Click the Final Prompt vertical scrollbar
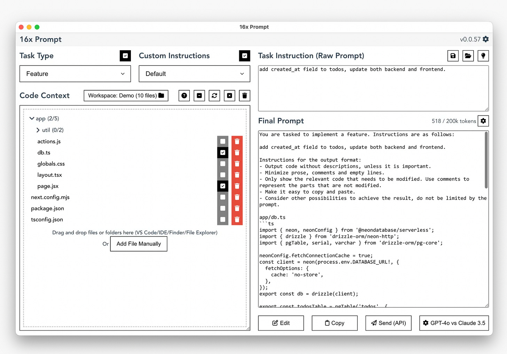Viewport: 507px width, 354px height. coord(486,160)
